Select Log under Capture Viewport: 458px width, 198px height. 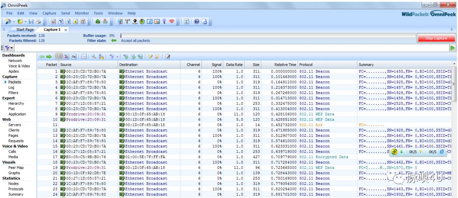point(12,87)
